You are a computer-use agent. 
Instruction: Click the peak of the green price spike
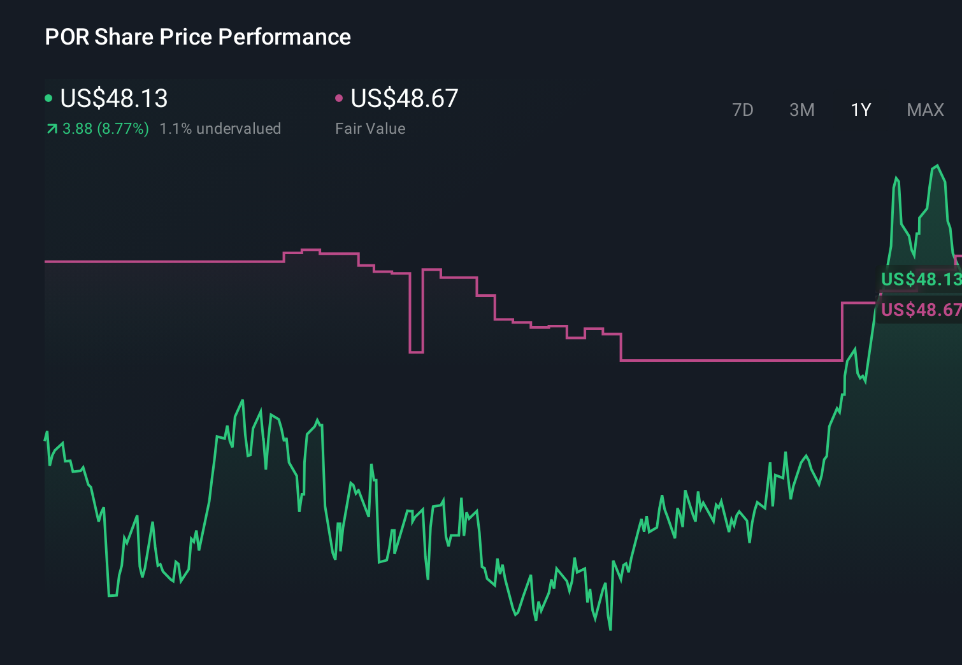click(937, 164)
